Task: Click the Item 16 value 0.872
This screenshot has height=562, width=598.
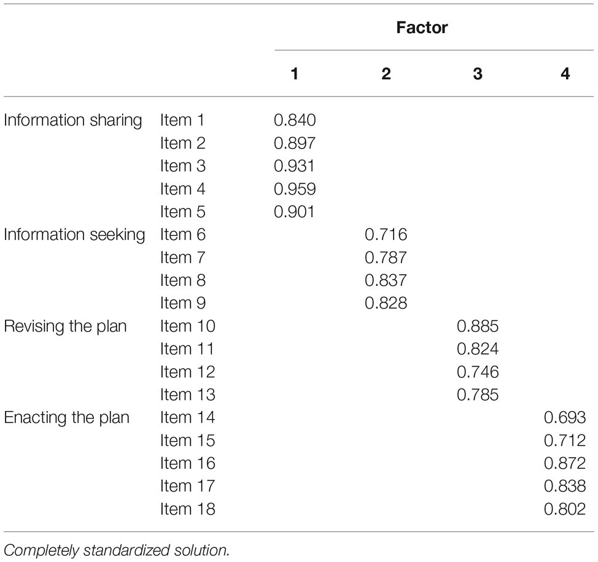Action: coord(565,464)
